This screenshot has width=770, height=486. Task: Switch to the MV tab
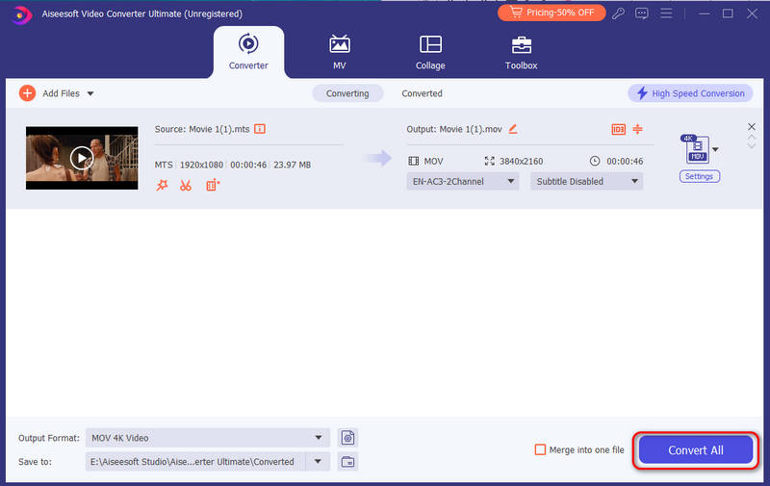pyautogui.click(x=340, y=52)
